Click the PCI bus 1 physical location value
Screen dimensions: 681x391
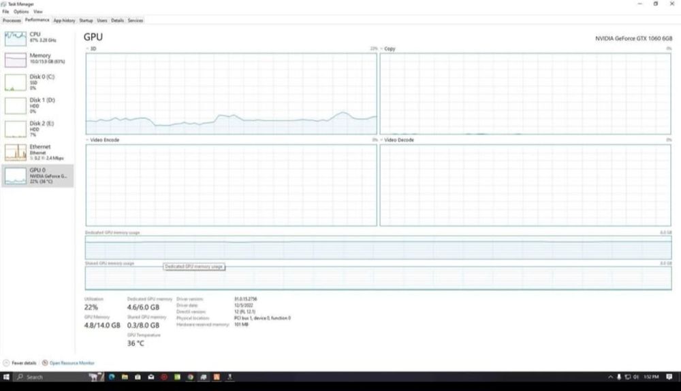[262, 318]
